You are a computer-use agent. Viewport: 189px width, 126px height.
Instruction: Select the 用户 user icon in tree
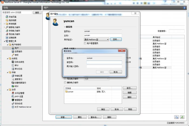tap(13, 48)
